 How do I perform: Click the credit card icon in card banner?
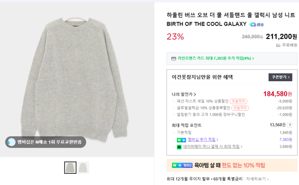tap(173, 58)
